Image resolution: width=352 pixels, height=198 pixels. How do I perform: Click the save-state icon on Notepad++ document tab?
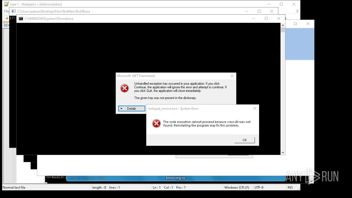[5, 25]
